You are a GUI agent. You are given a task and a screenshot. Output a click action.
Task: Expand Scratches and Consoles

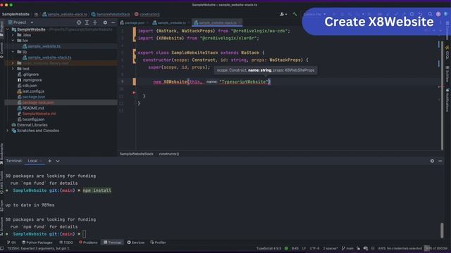click(x=8, y=131)
